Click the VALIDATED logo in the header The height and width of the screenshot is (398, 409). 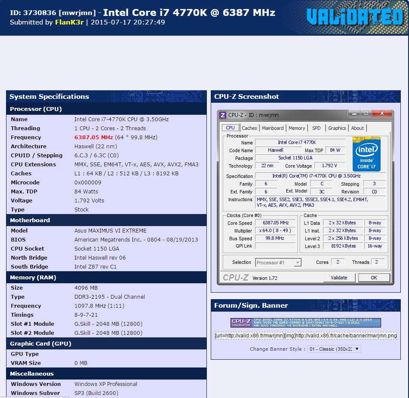tap(355, 17)
